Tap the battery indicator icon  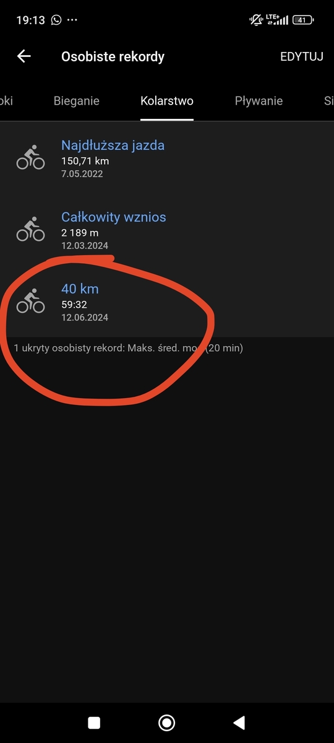point(302,20)
